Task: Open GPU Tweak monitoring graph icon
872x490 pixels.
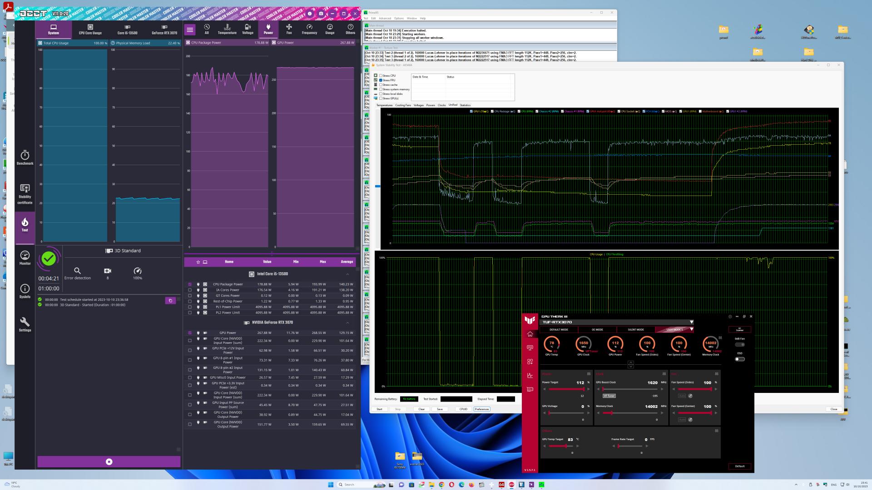Action: pyautogui.click(x=530, y=375)
